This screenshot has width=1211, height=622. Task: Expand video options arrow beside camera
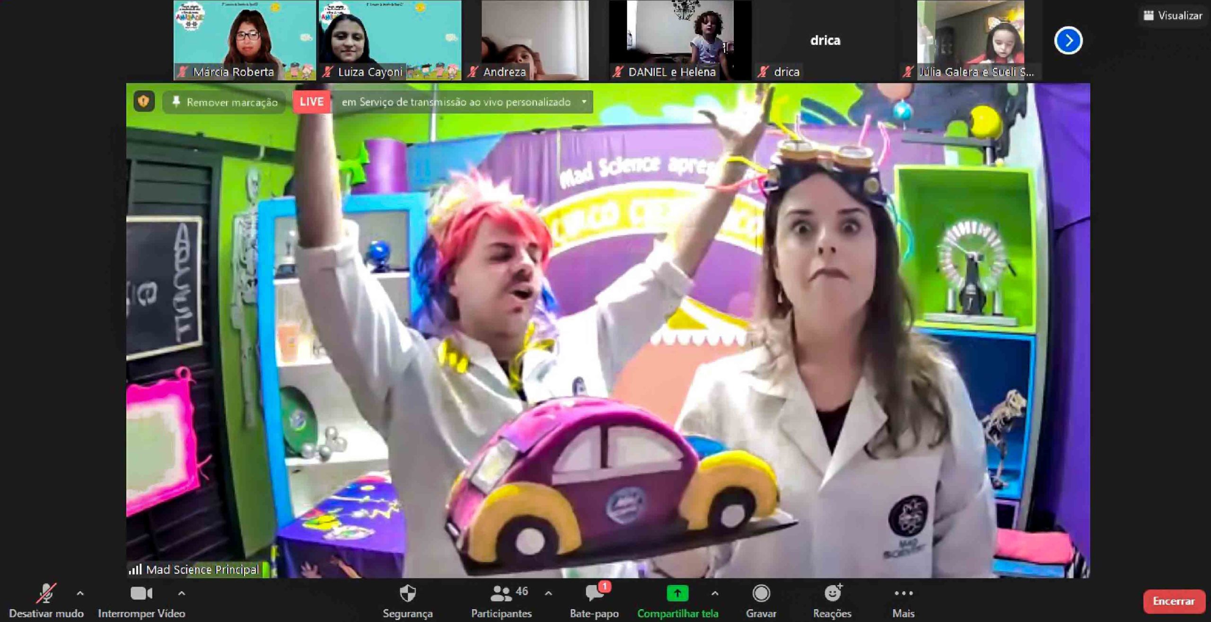point(181,593)
